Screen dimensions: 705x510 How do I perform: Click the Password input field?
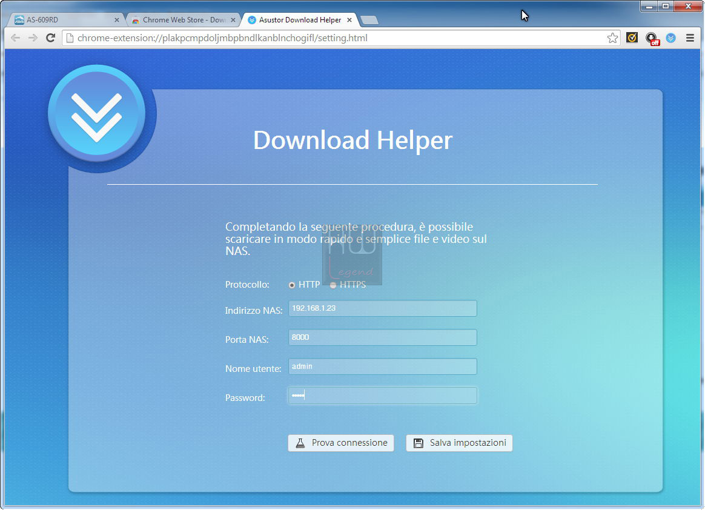tap(383, 396)
